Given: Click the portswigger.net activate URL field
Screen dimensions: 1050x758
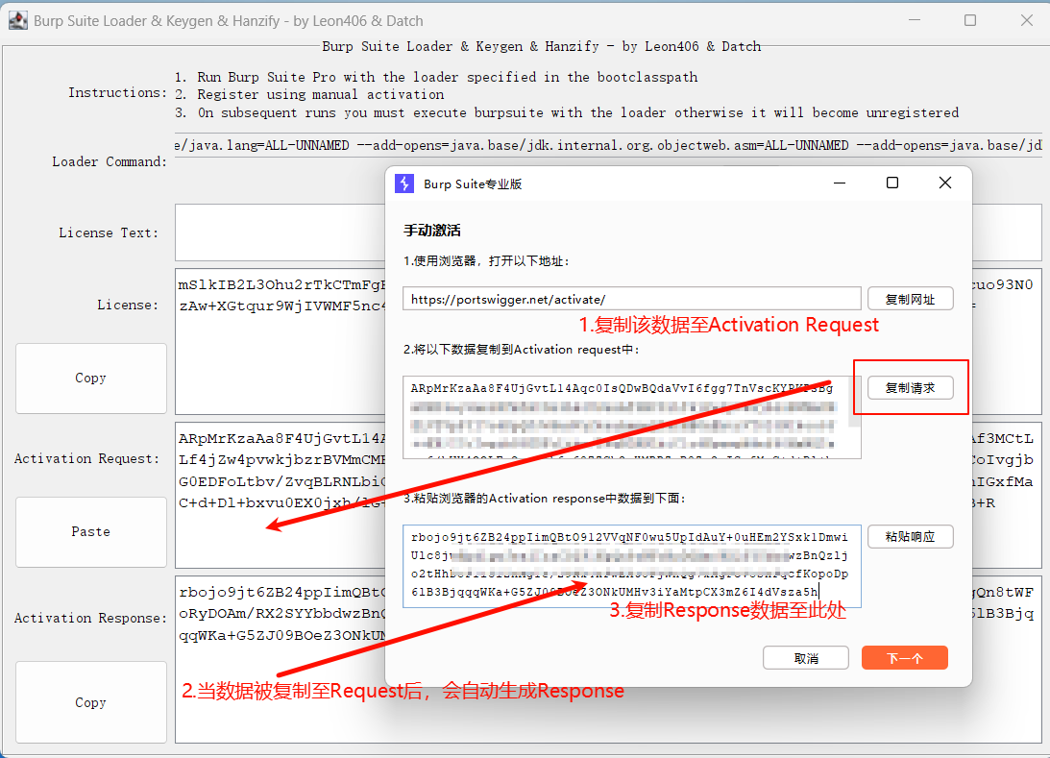Looking at the screenshot, I should (631, 299).
